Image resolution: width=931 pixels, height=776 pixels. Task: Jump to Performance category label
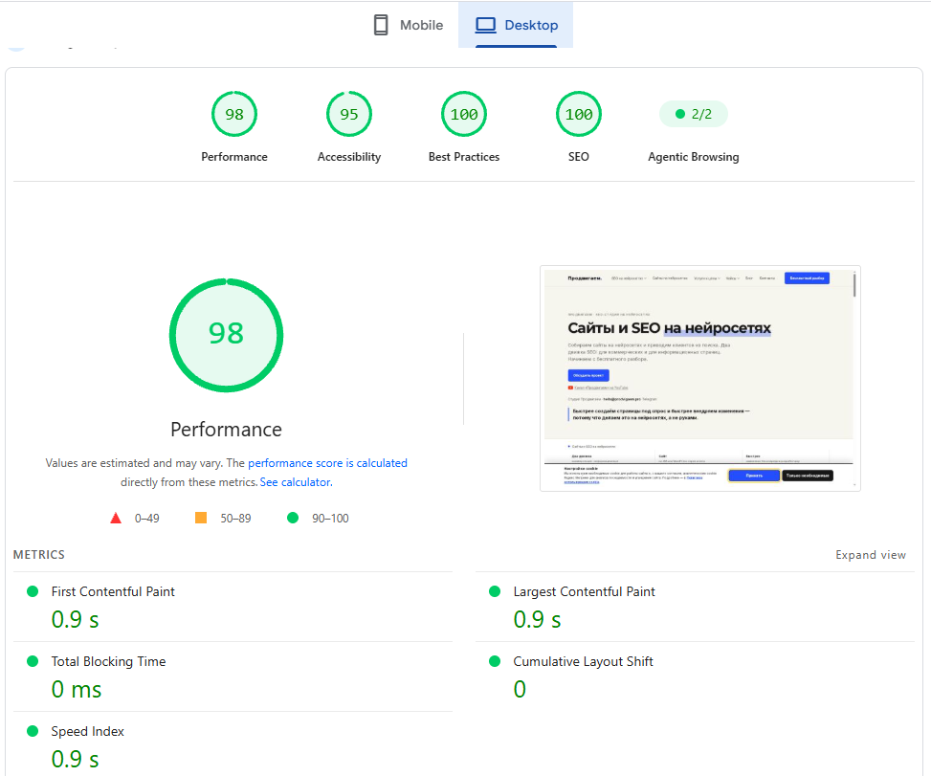pos(234,157)
